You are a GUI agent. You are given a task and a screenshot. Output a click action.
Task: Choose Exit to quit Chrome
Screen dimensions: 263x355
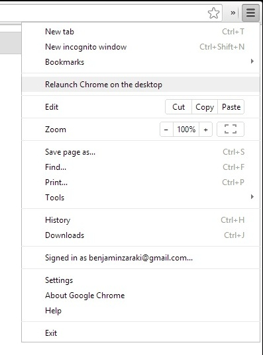(140, 333)
